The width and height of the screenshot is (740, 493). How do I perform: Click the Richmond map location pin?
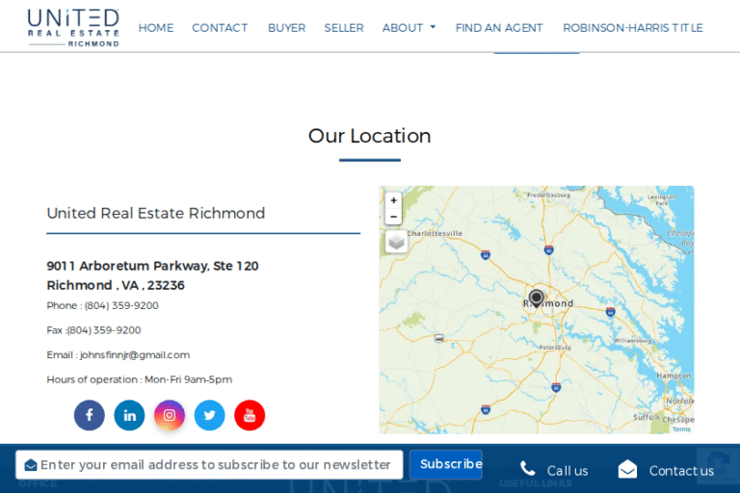pyautogui.click(x=537, y=298)
